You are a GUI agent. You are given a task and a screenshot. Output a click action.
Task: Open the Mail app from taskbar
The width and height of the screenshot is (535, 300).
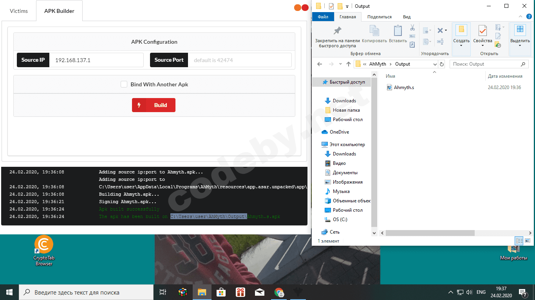pos(260,292)
